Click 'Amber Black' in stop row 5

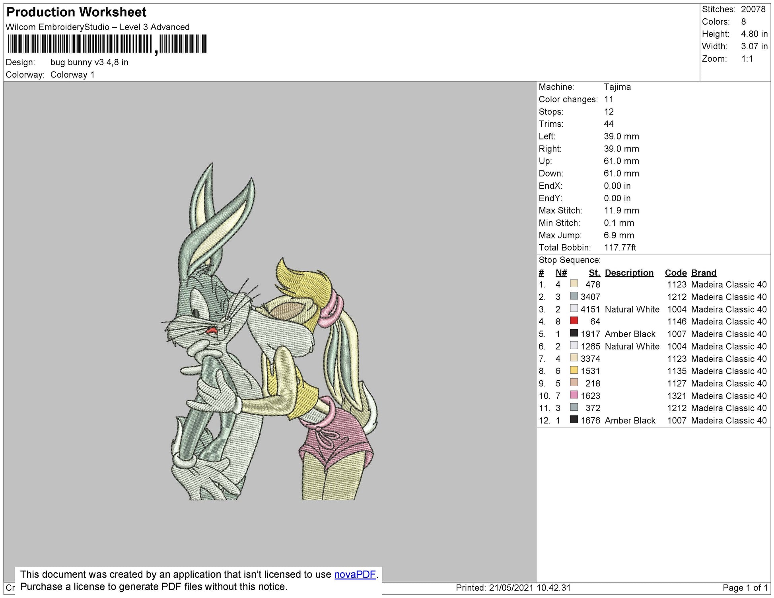pyautogui.click(x=630, y=334)
